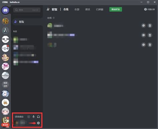Select the 在线 online tab

point(66,9)
